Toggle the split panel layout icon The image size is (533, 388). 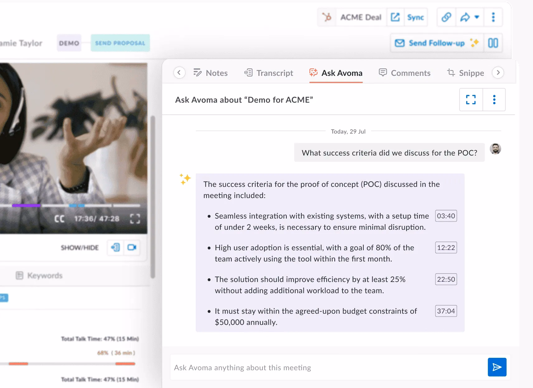493,43
